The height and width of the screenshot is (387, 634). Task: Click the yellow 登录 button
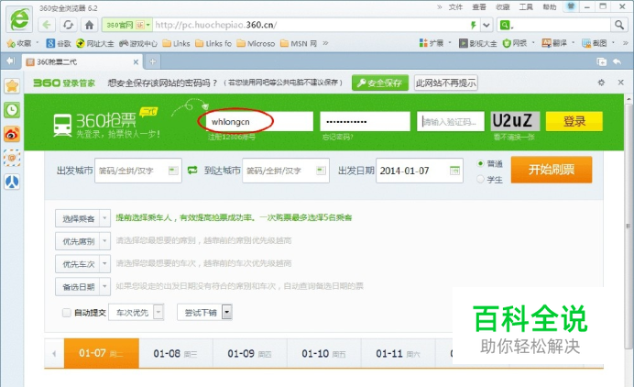pos(574,121)
